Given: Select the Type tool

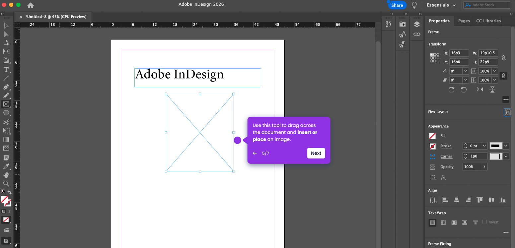Looking at the screenshot, I should [6, 70].
